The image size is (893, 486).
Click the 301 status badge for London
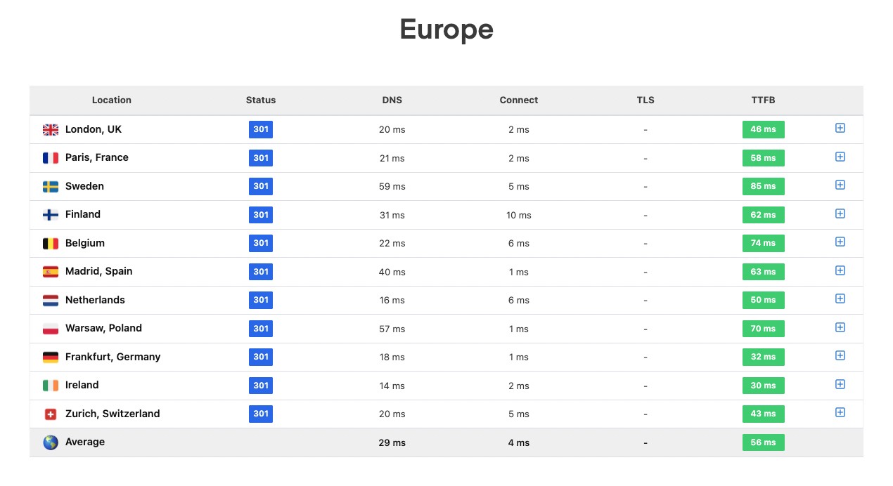coord(261,129)
